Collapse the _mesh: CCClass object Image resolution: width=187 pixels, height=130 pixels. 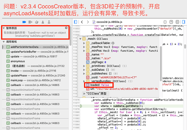coord(80,39)
